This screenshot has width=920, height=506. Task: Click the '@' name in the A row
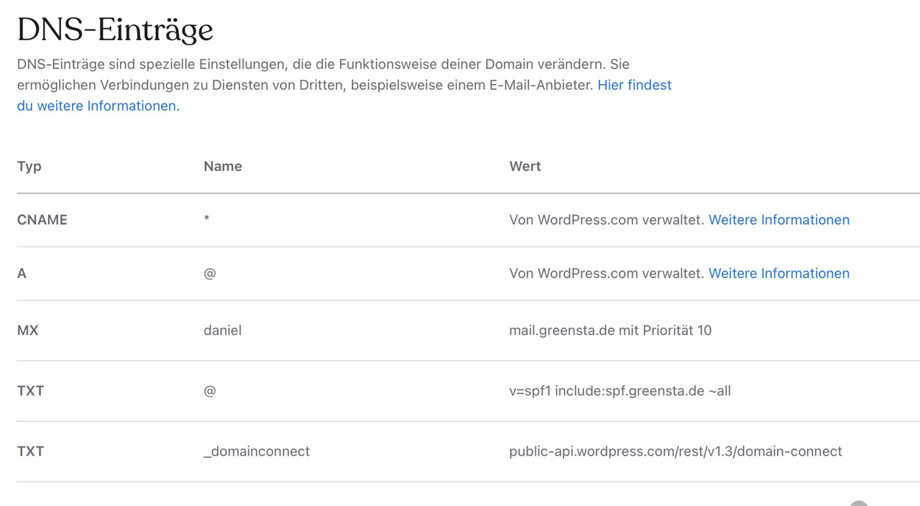210,273
